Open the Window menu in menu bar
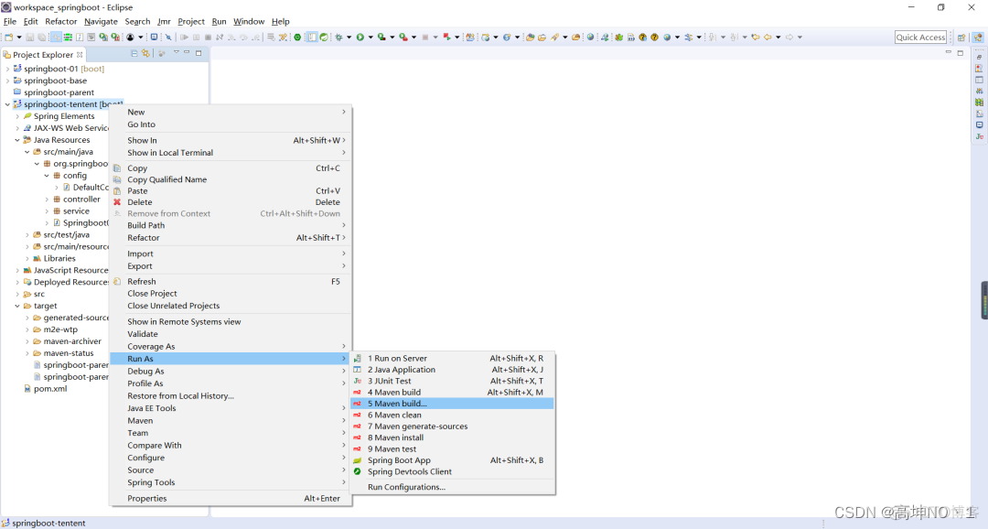988x529 pixels. [249, 21]
